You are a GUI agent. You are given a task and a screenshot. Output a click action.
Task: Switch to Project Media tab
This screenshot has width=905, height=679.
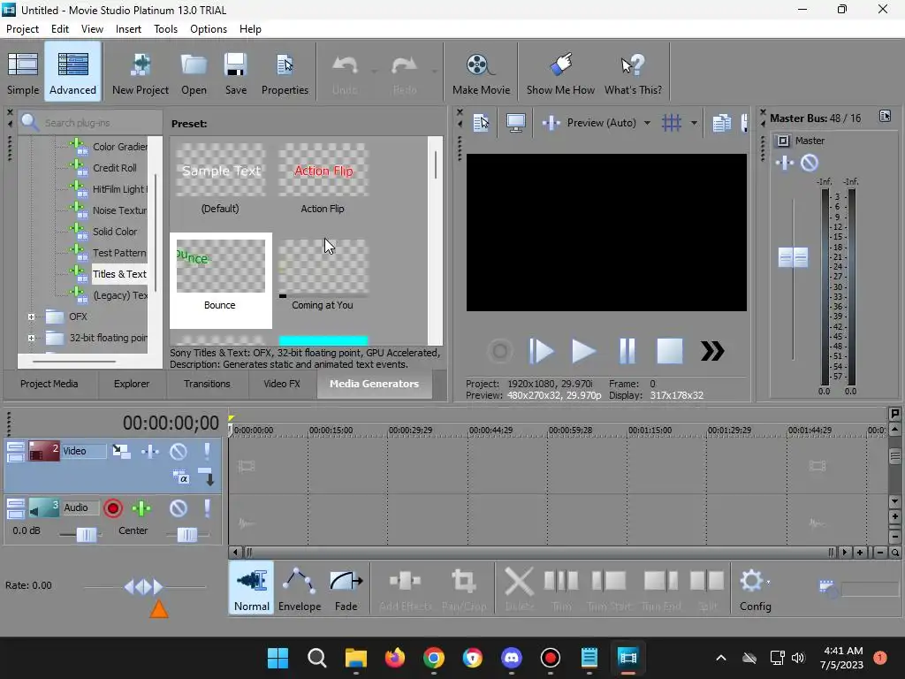tap(49, 384)
